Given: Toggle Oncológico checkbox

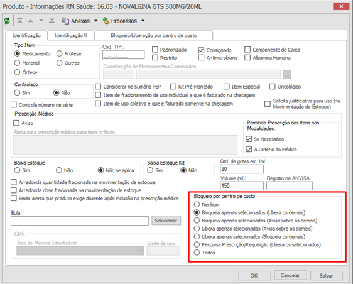Looking at the screenshot, I should [272, 87].
